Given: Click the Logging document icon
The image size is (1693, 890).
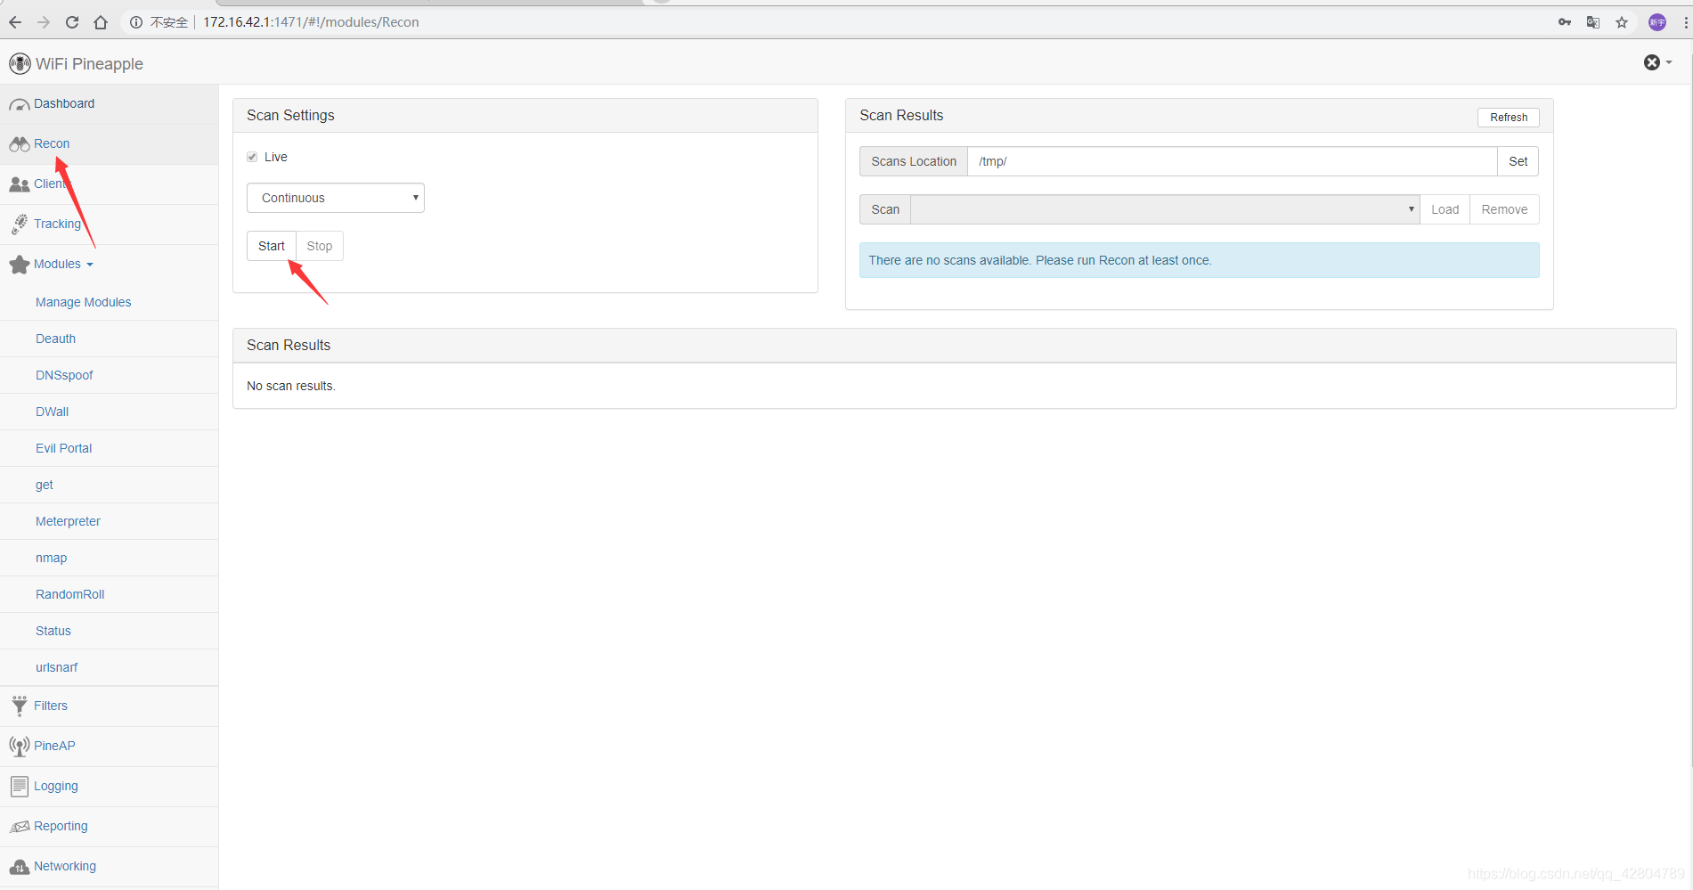Looking at the screenshot, I should click(x=20, y=787).
